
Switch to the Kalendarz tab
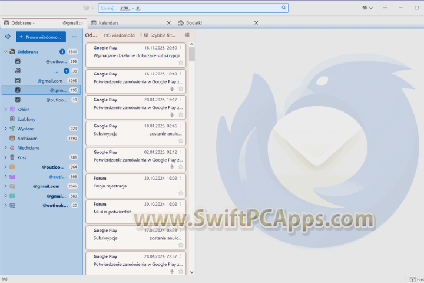click(x=108, y=23)
